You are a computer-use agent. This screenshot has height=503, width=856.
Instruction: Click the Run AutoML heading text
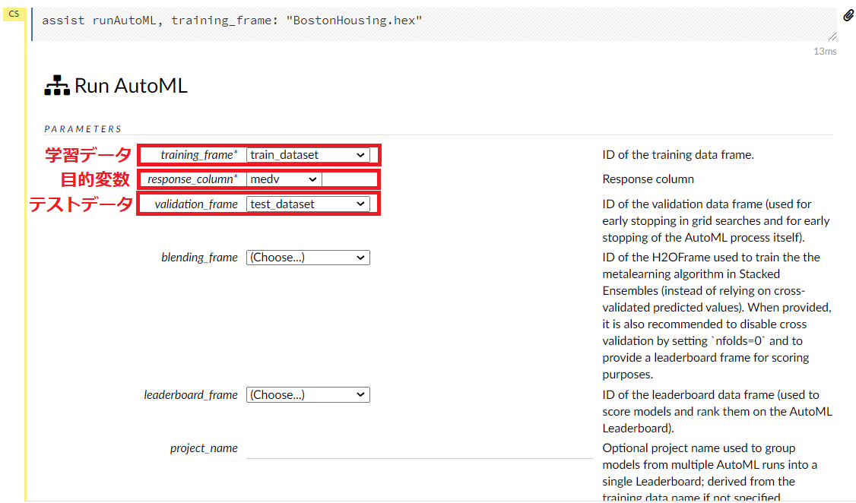tap(131, 86)
